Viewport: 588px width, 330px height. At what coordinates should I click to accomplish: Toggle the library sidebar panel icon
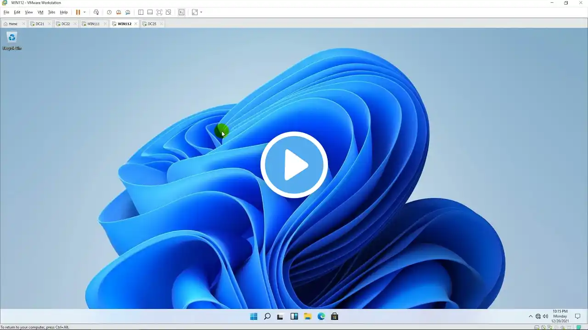point(141,12)
